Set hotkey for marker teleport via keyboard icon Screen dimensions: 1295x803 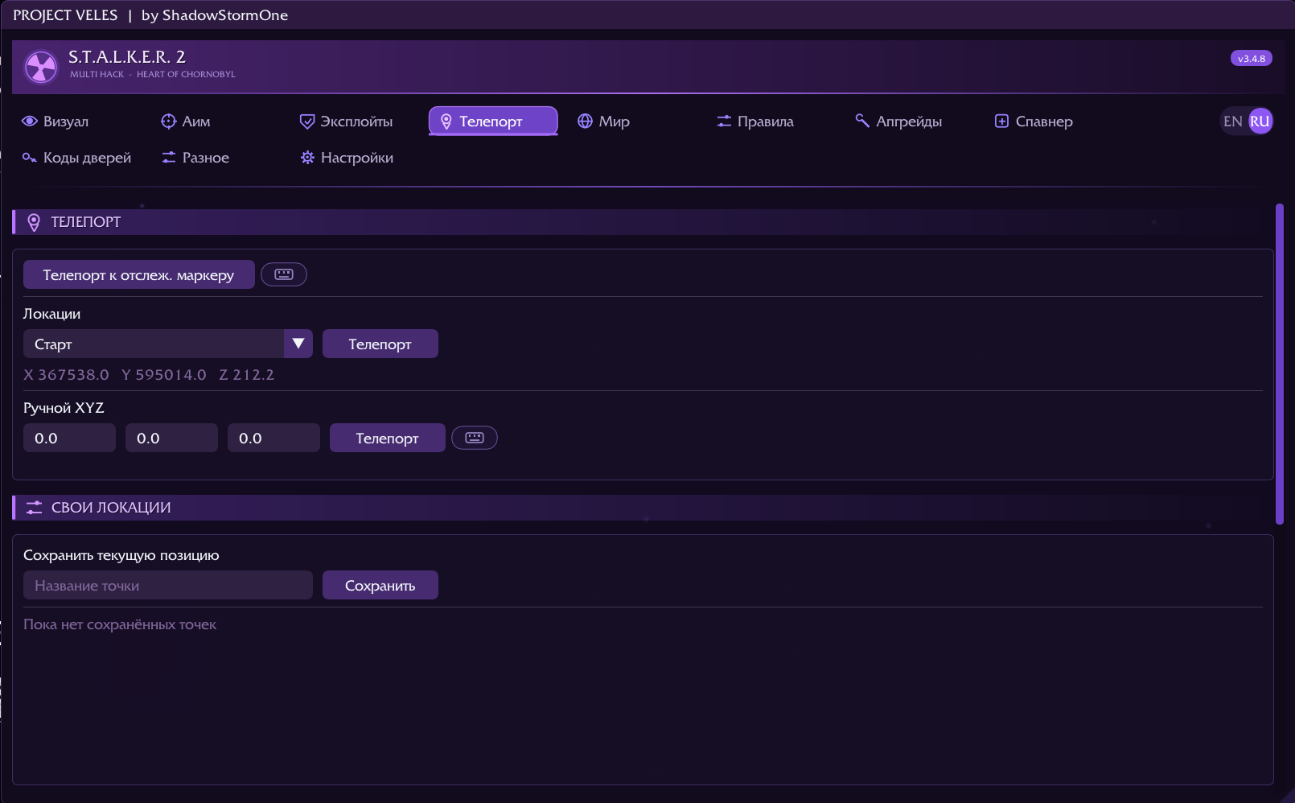pyautogui.click(x=284, y=274)
